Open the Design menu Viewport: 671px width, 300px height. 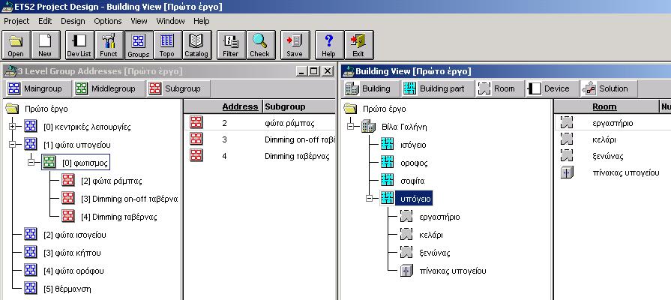tap(73, 21)
